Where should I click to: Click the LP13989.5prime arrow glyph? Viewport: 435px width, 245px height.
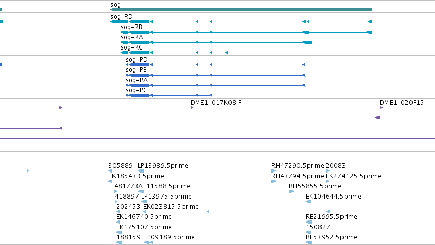(x=141, y=171)
